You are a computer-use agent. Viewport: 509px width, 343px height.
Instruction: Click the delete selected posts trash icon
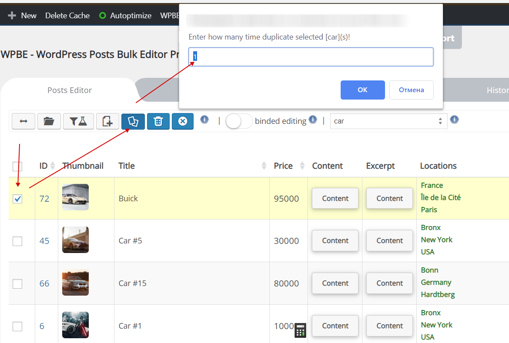(158, 121)
